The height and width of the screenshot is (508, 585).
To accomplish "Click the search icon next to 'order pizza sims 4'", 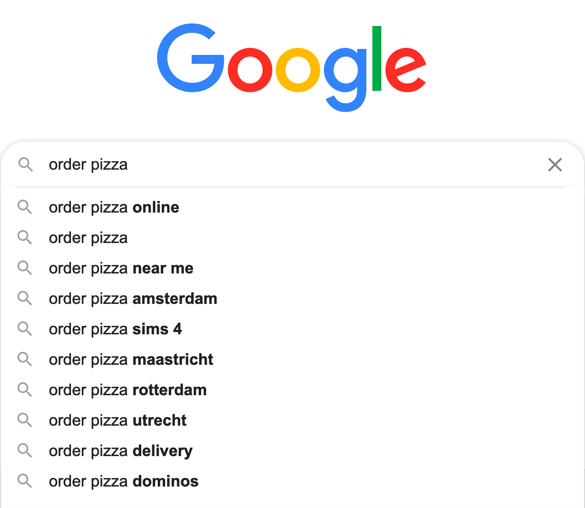I will [x=25, y=329].
